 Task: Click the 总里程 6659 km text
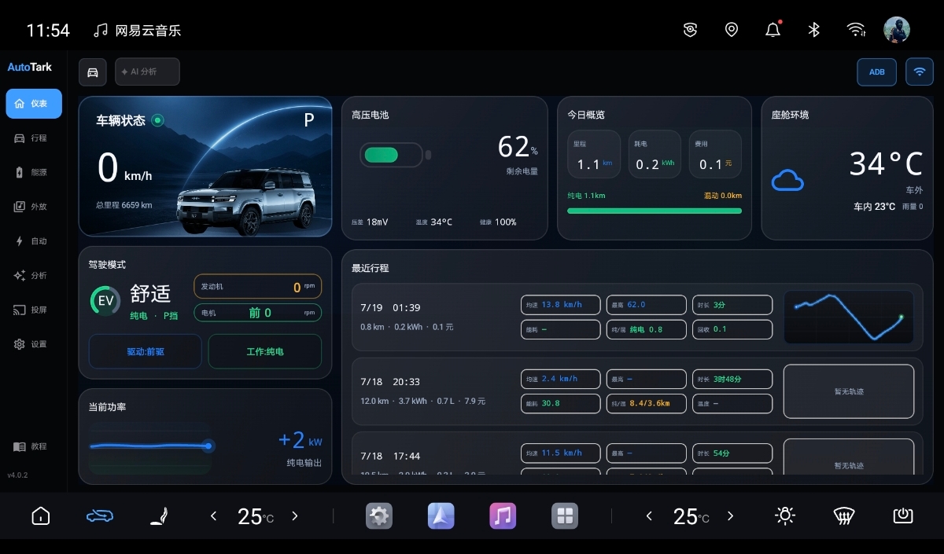click(x=124, y=205)
